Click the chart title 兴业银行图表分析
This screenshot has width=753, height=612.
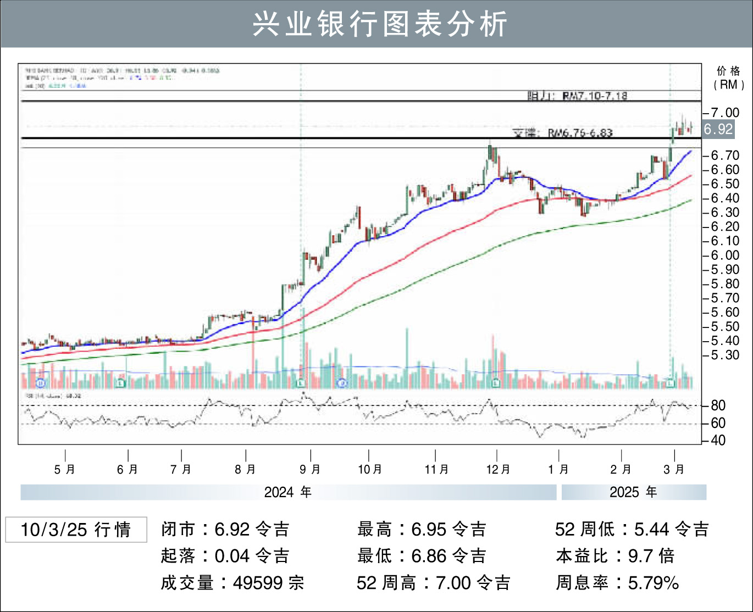(380, 24)
